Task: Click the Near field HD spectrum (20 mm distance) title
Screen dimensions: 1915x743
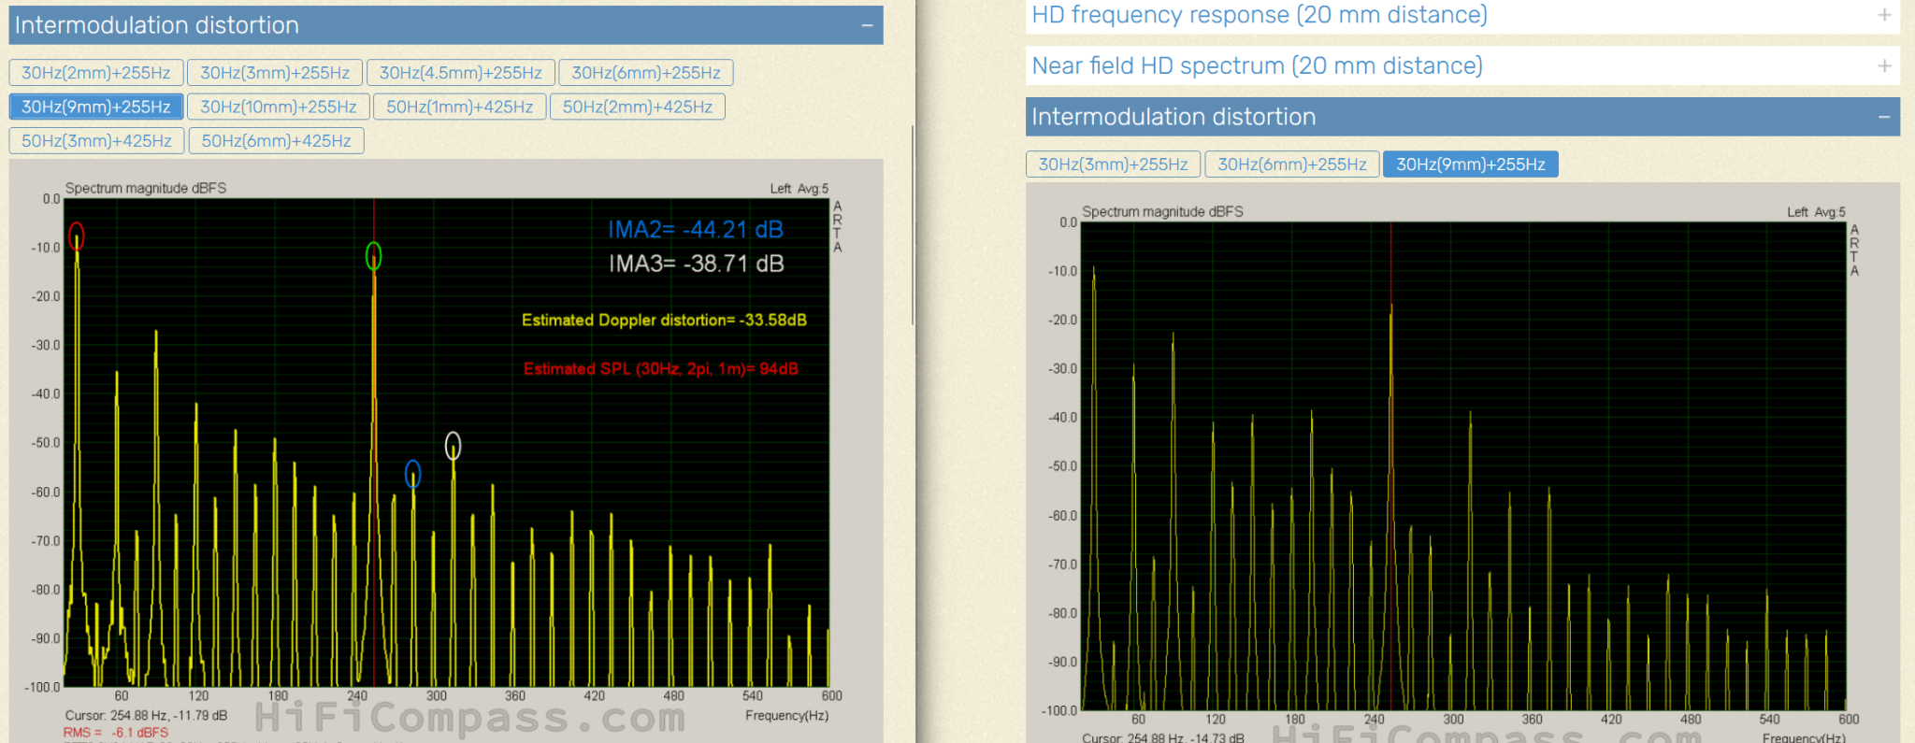Action: coord(1257,65)
